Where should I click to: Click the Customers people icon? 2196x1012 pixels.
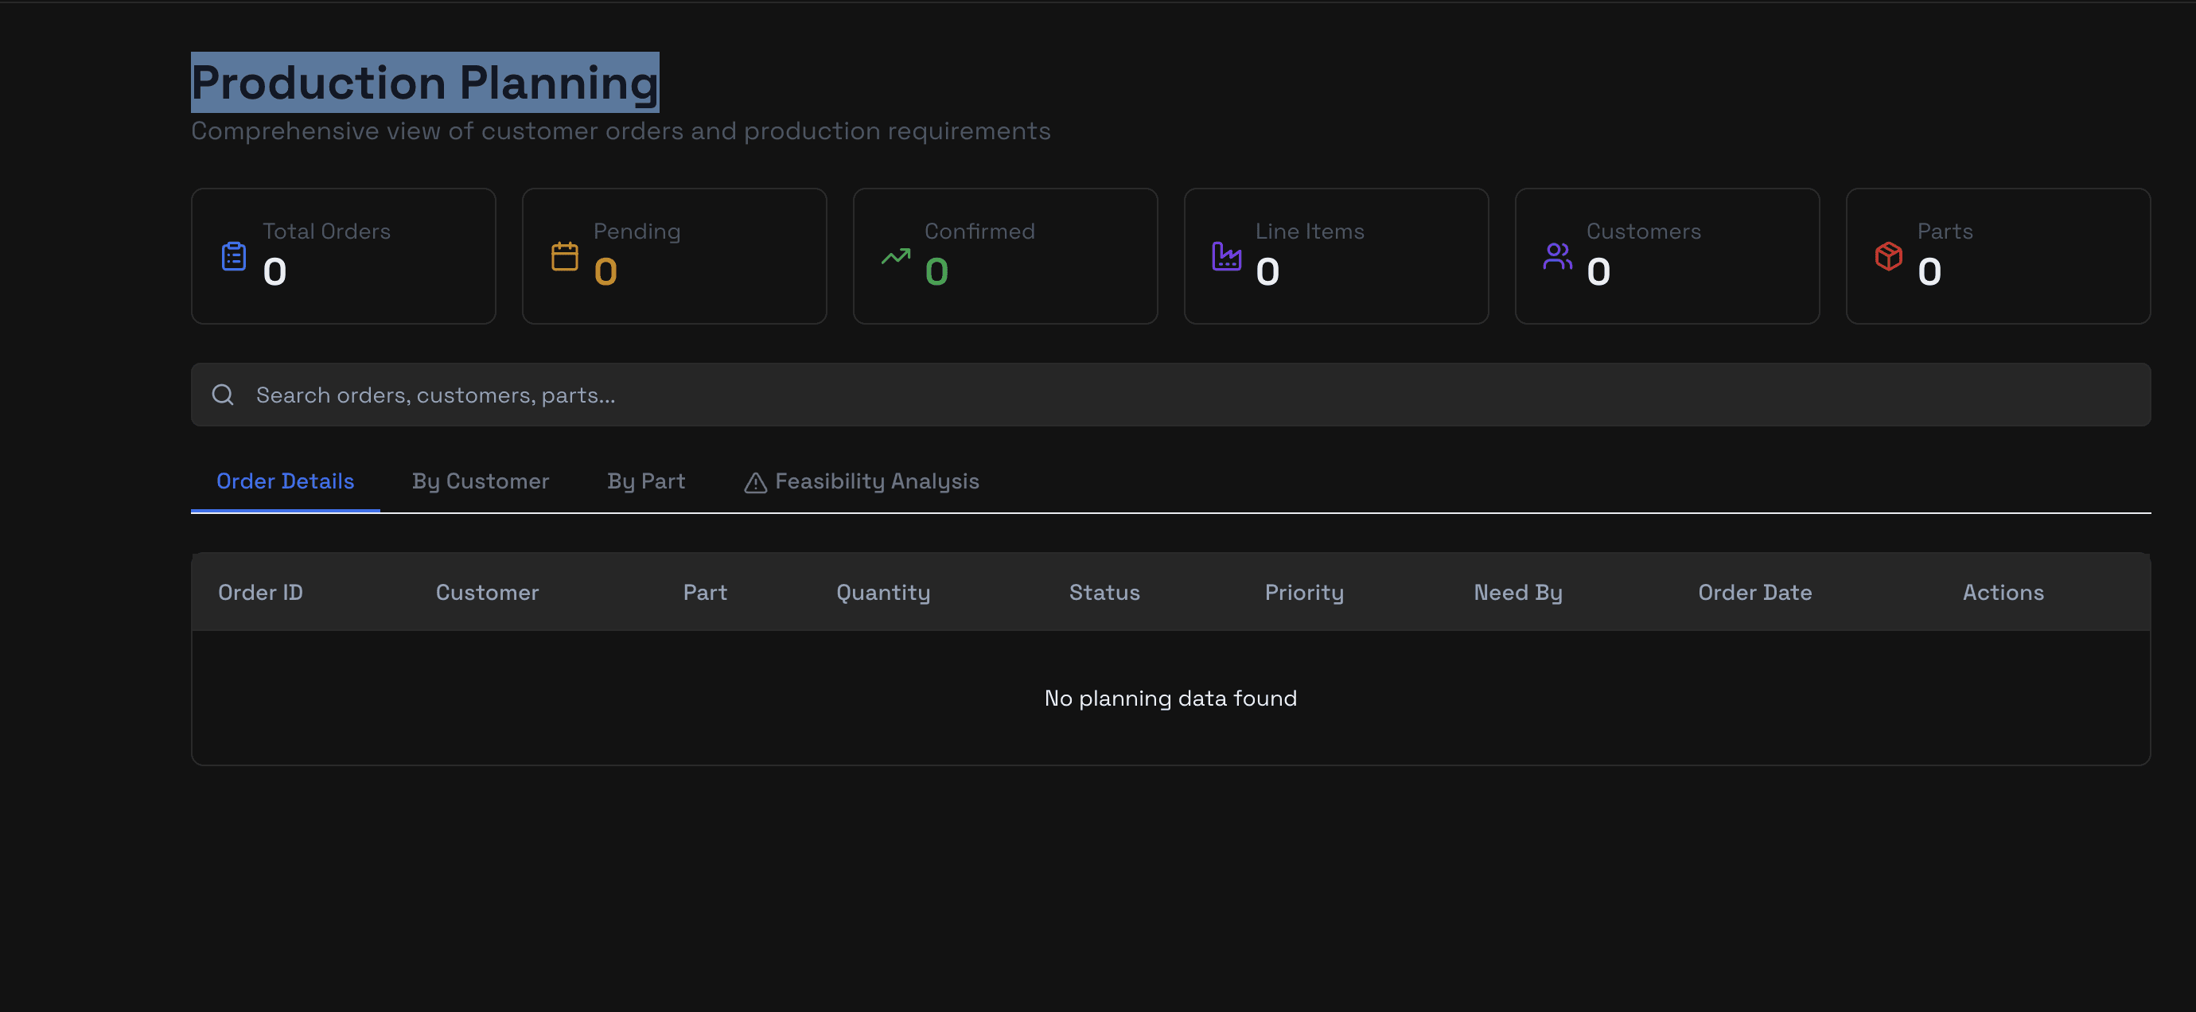(x=1556, y=257)
